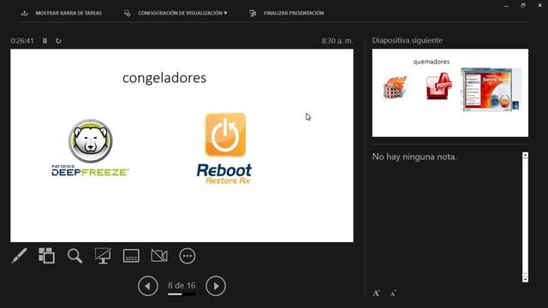Click MOSTRAR BARRA DE TAREAS
The width and height of the screenshot is (548, 308).
(68, 13)
